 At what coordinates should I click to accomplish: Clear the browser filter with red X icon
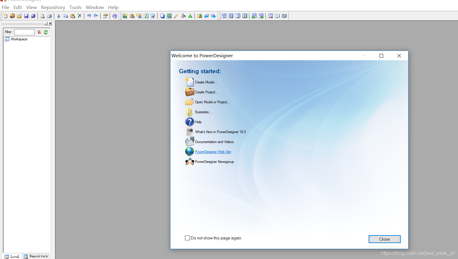click(39, 32)
